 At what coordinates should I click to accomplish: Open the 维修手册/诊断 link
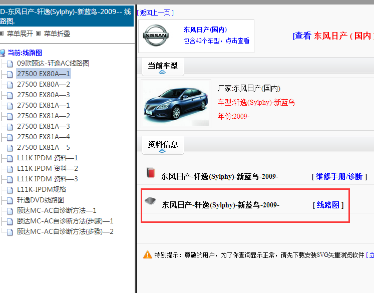(339, 177)
